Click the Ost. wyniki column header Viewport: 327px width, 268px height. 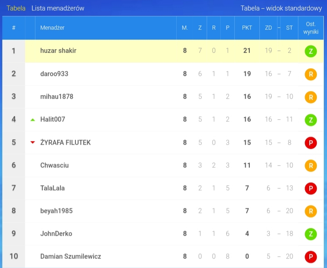(311, 28)
